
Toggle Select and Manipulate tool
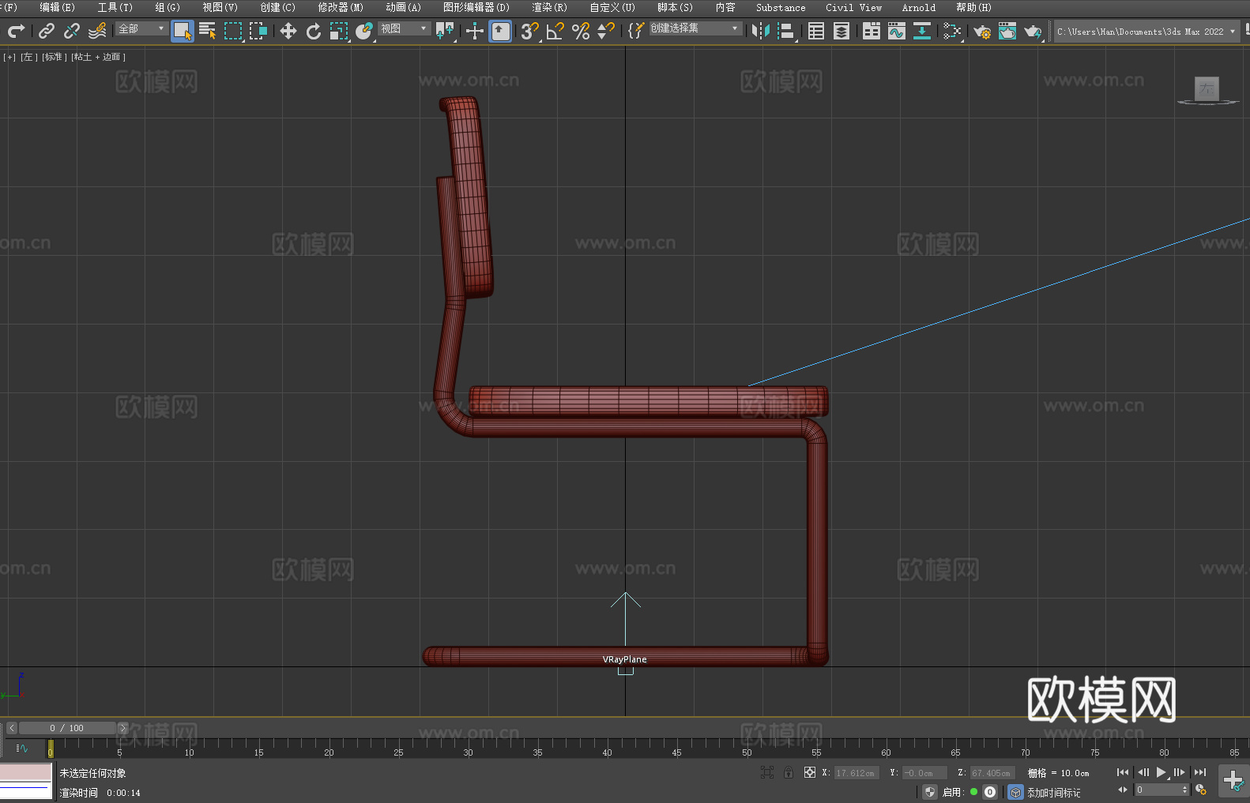pyautogui.click(x=475, y=31)
